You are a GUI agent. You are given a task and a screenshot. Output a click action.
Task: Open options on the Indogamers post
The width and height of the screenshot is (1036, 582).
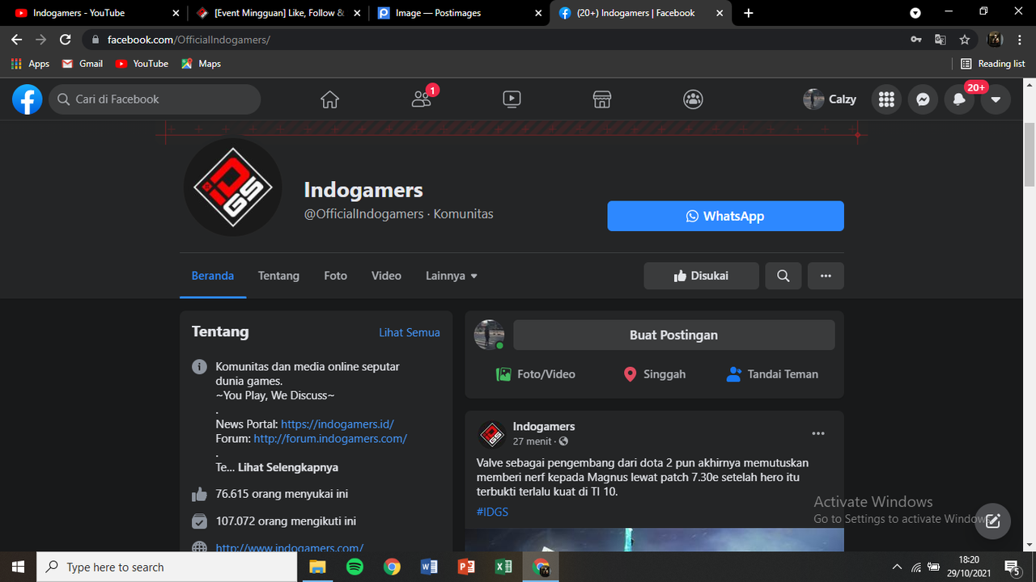click(x=818, y=433)
